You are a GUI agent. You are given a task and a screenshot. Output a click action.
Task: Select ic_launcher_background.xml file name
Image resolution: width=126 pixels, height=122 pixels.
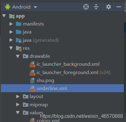68,64
